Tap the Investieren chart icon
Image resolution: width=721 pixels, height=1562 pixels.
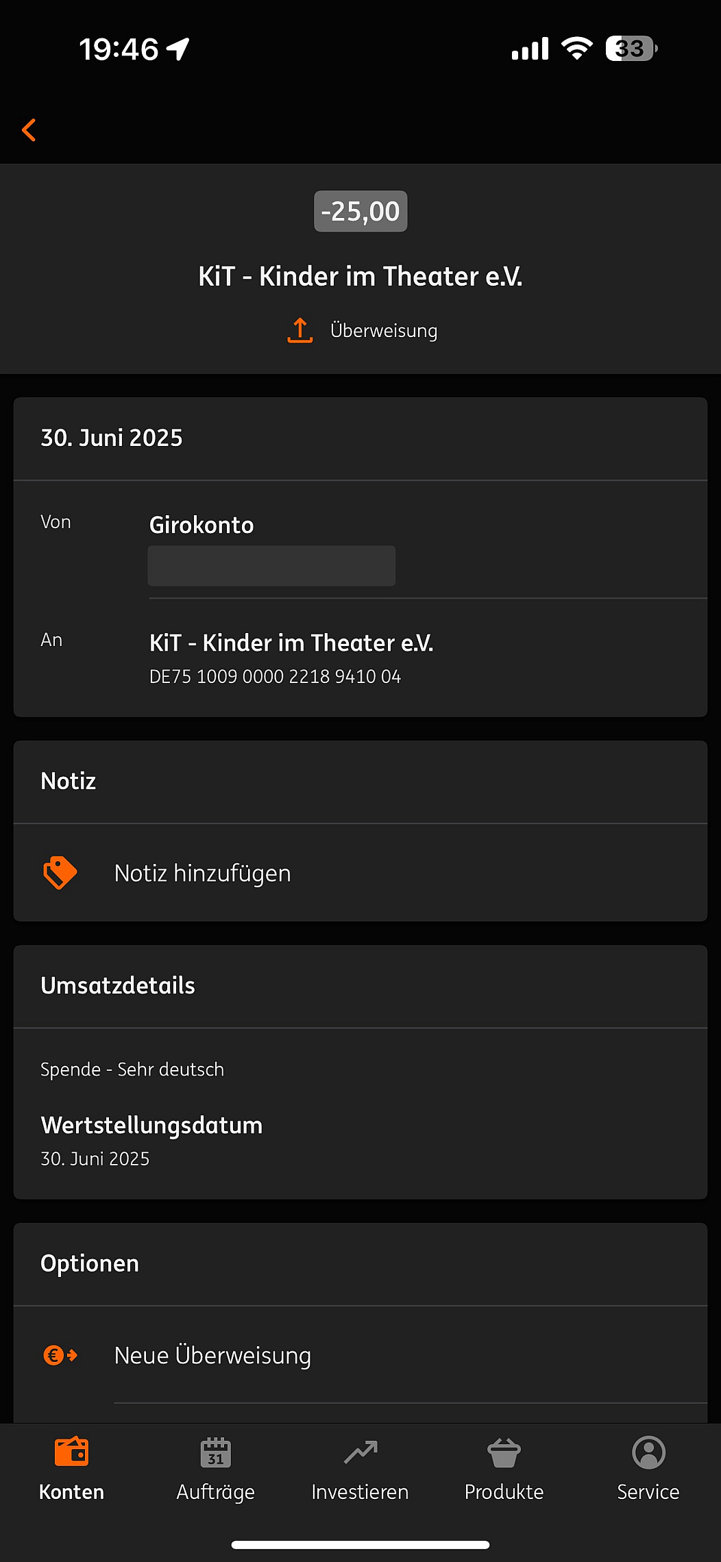tap(360, 1452)
